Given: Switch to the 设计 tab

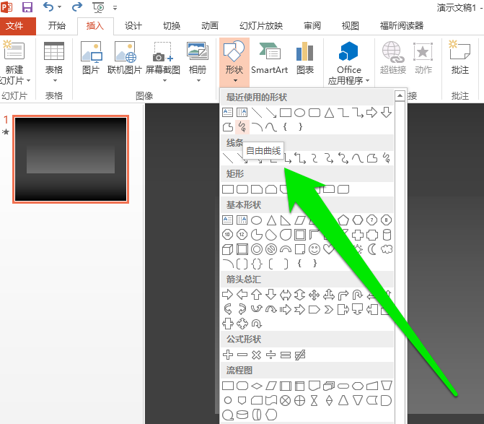Looking at the screenshot, I should [133, 26].
